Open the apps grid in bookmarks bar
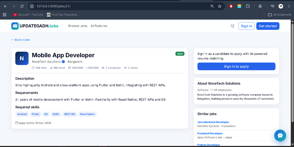The image size is (294, 147). click(5, 15)
